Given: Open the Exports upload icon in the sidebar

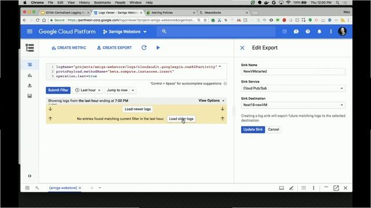Looking at the screenshot, I should pos(30,86).
